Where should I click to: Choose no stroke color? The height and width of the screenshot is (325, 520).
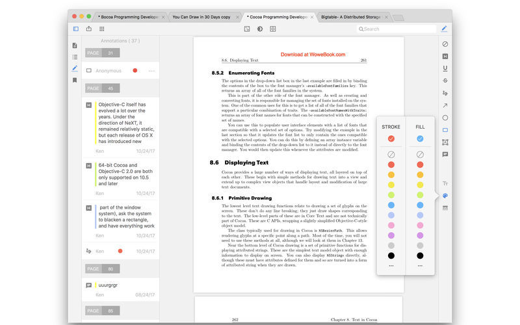click(391, 155)
